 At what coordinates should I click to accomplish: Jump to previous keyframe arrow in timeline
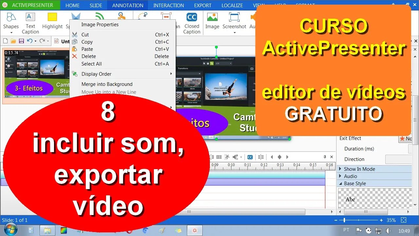click(272, 157)
